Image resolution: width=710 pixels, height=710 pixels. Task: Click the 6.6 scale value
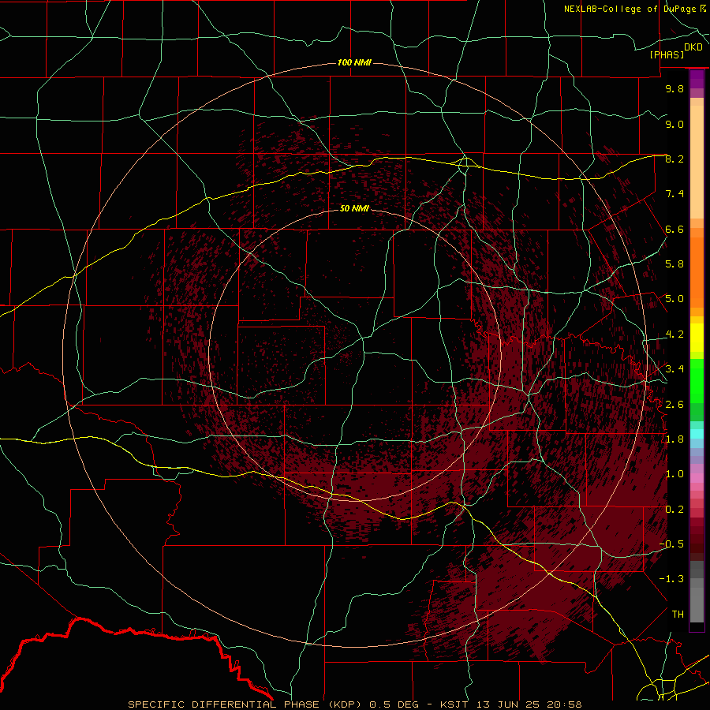(674, 229)
